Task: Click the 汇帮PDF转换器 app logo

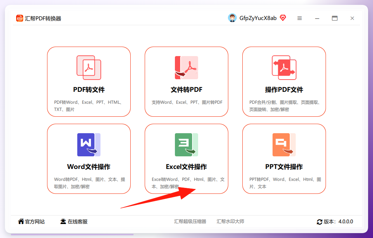Action: click(x=20, y=18)
